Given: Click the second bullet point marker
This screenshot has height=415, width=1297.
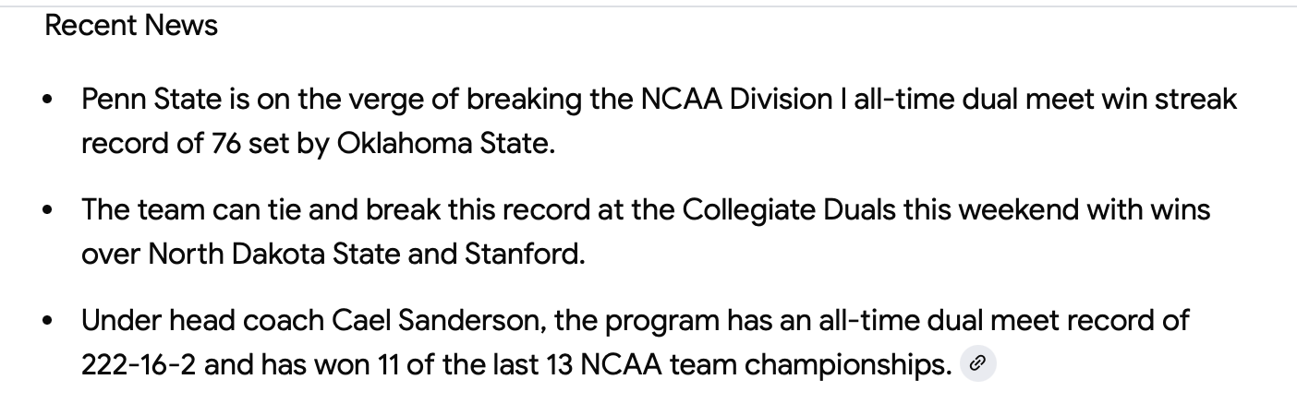Looking at the screenshot, I should [47, 210].
